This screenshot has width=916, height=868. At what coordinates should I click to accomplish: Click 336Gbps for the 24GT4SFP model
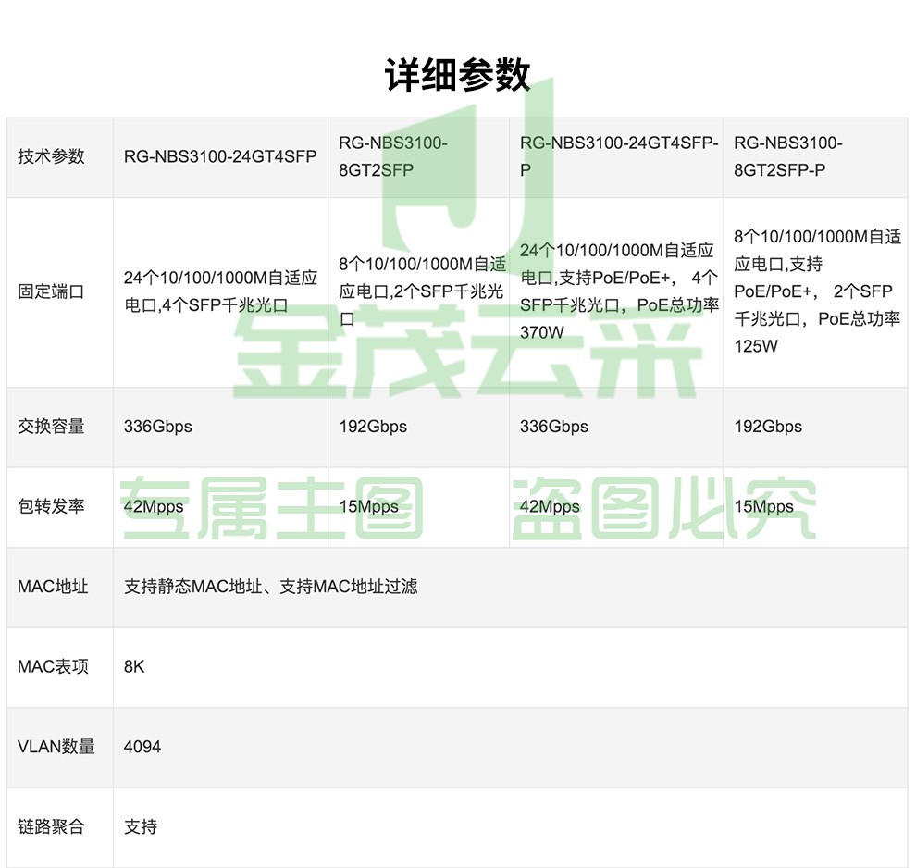(x=157, y=427)
